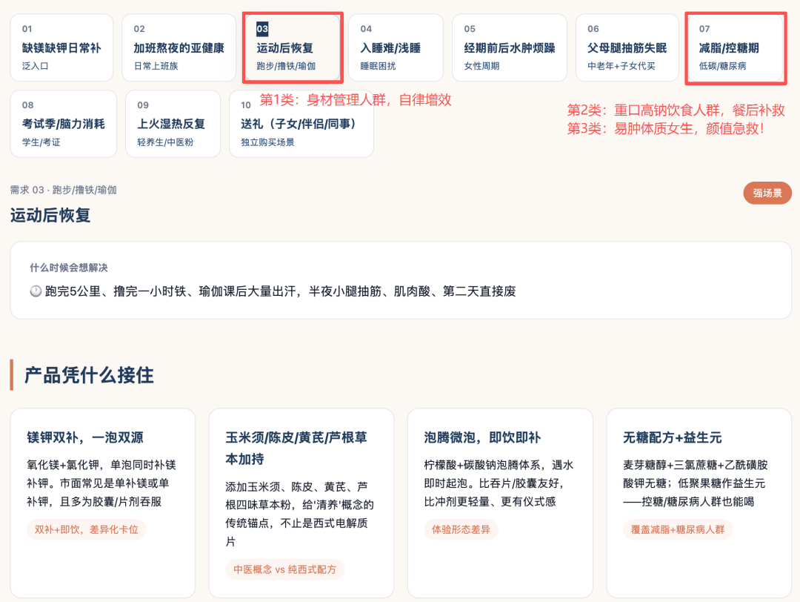Select the 运动后恢复 tab card
This screenshot has height=602, width=800.
pos(293,47)
